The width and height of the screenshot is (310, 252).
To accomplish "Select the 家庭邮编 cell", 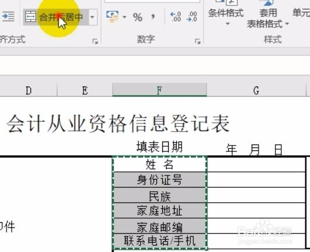I will [x=159, y=226].
